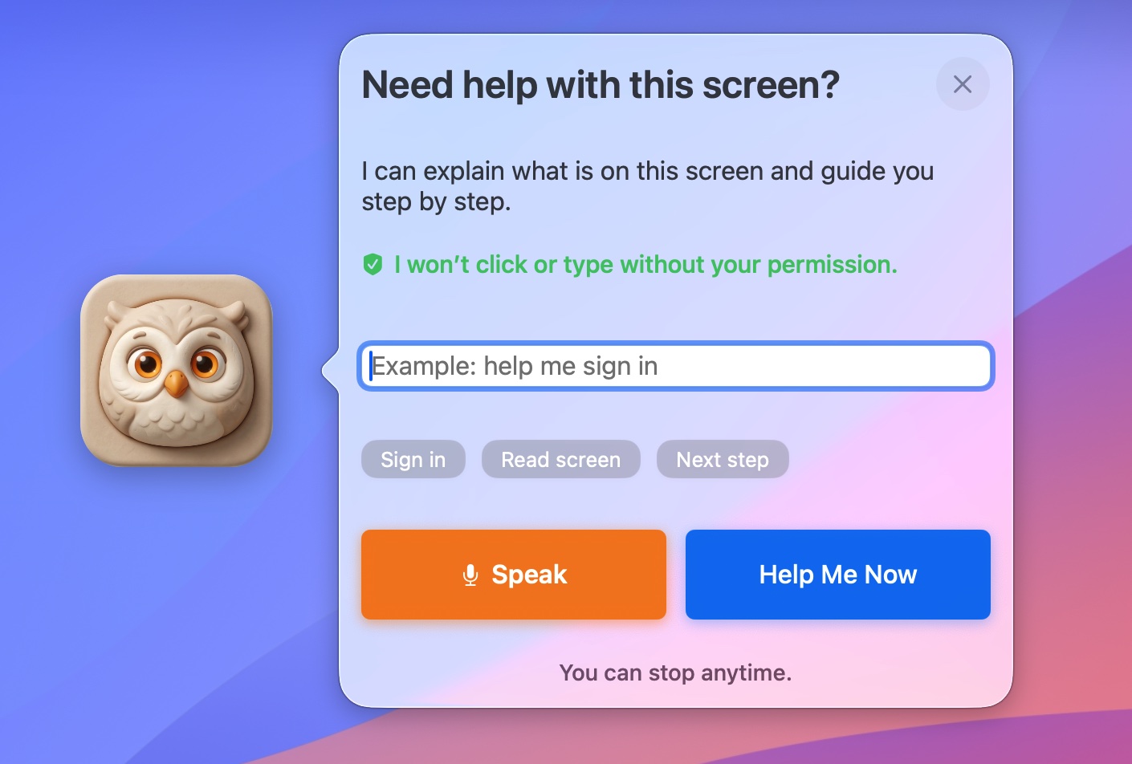Click one of the owl's orange eyes

(x=148, y=364)
